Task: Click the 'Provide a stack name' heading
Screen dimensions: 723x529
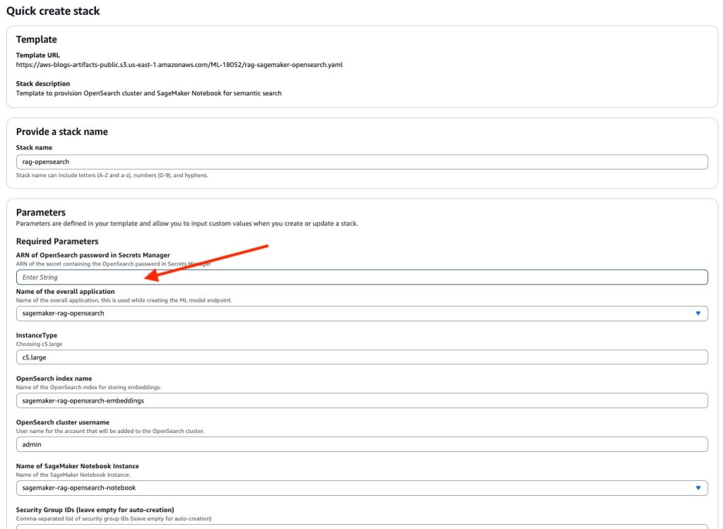Action: (62, 132)
